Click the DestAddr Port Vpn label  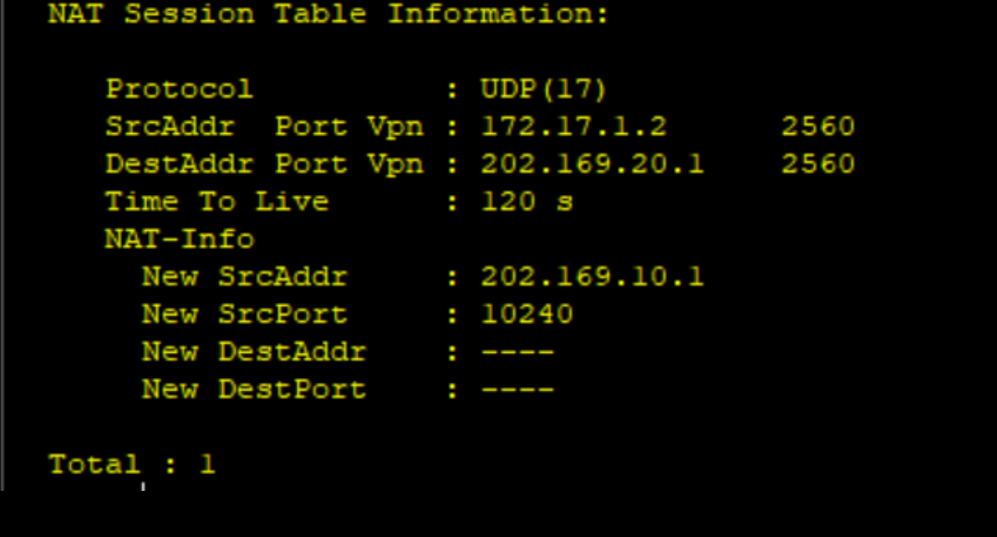click(264, 165)
